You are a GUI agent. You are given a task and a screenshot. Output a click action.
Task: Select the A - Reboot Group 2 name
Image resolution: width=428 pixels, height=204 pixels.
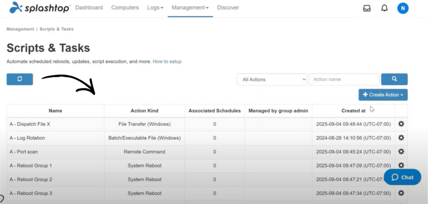point(31,179)
